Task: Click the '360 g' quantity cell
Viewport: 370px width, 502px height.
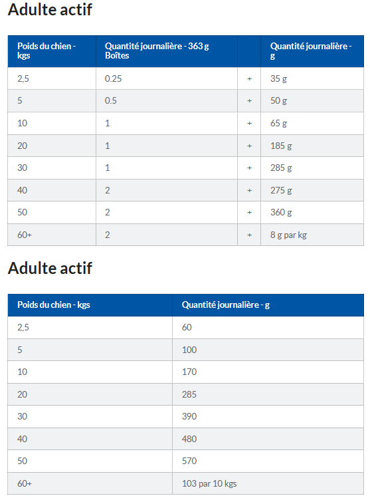Action: [312, 212]
